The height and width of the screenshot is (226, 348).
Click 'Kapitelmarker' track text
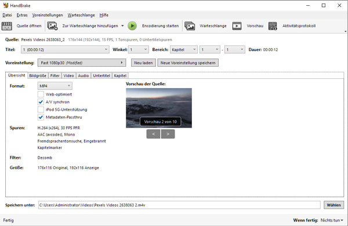[x=50, y=148]
